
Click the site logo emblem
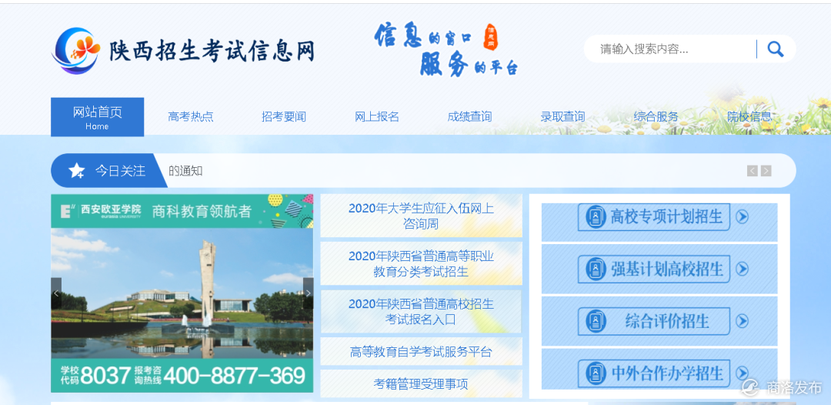76,51
